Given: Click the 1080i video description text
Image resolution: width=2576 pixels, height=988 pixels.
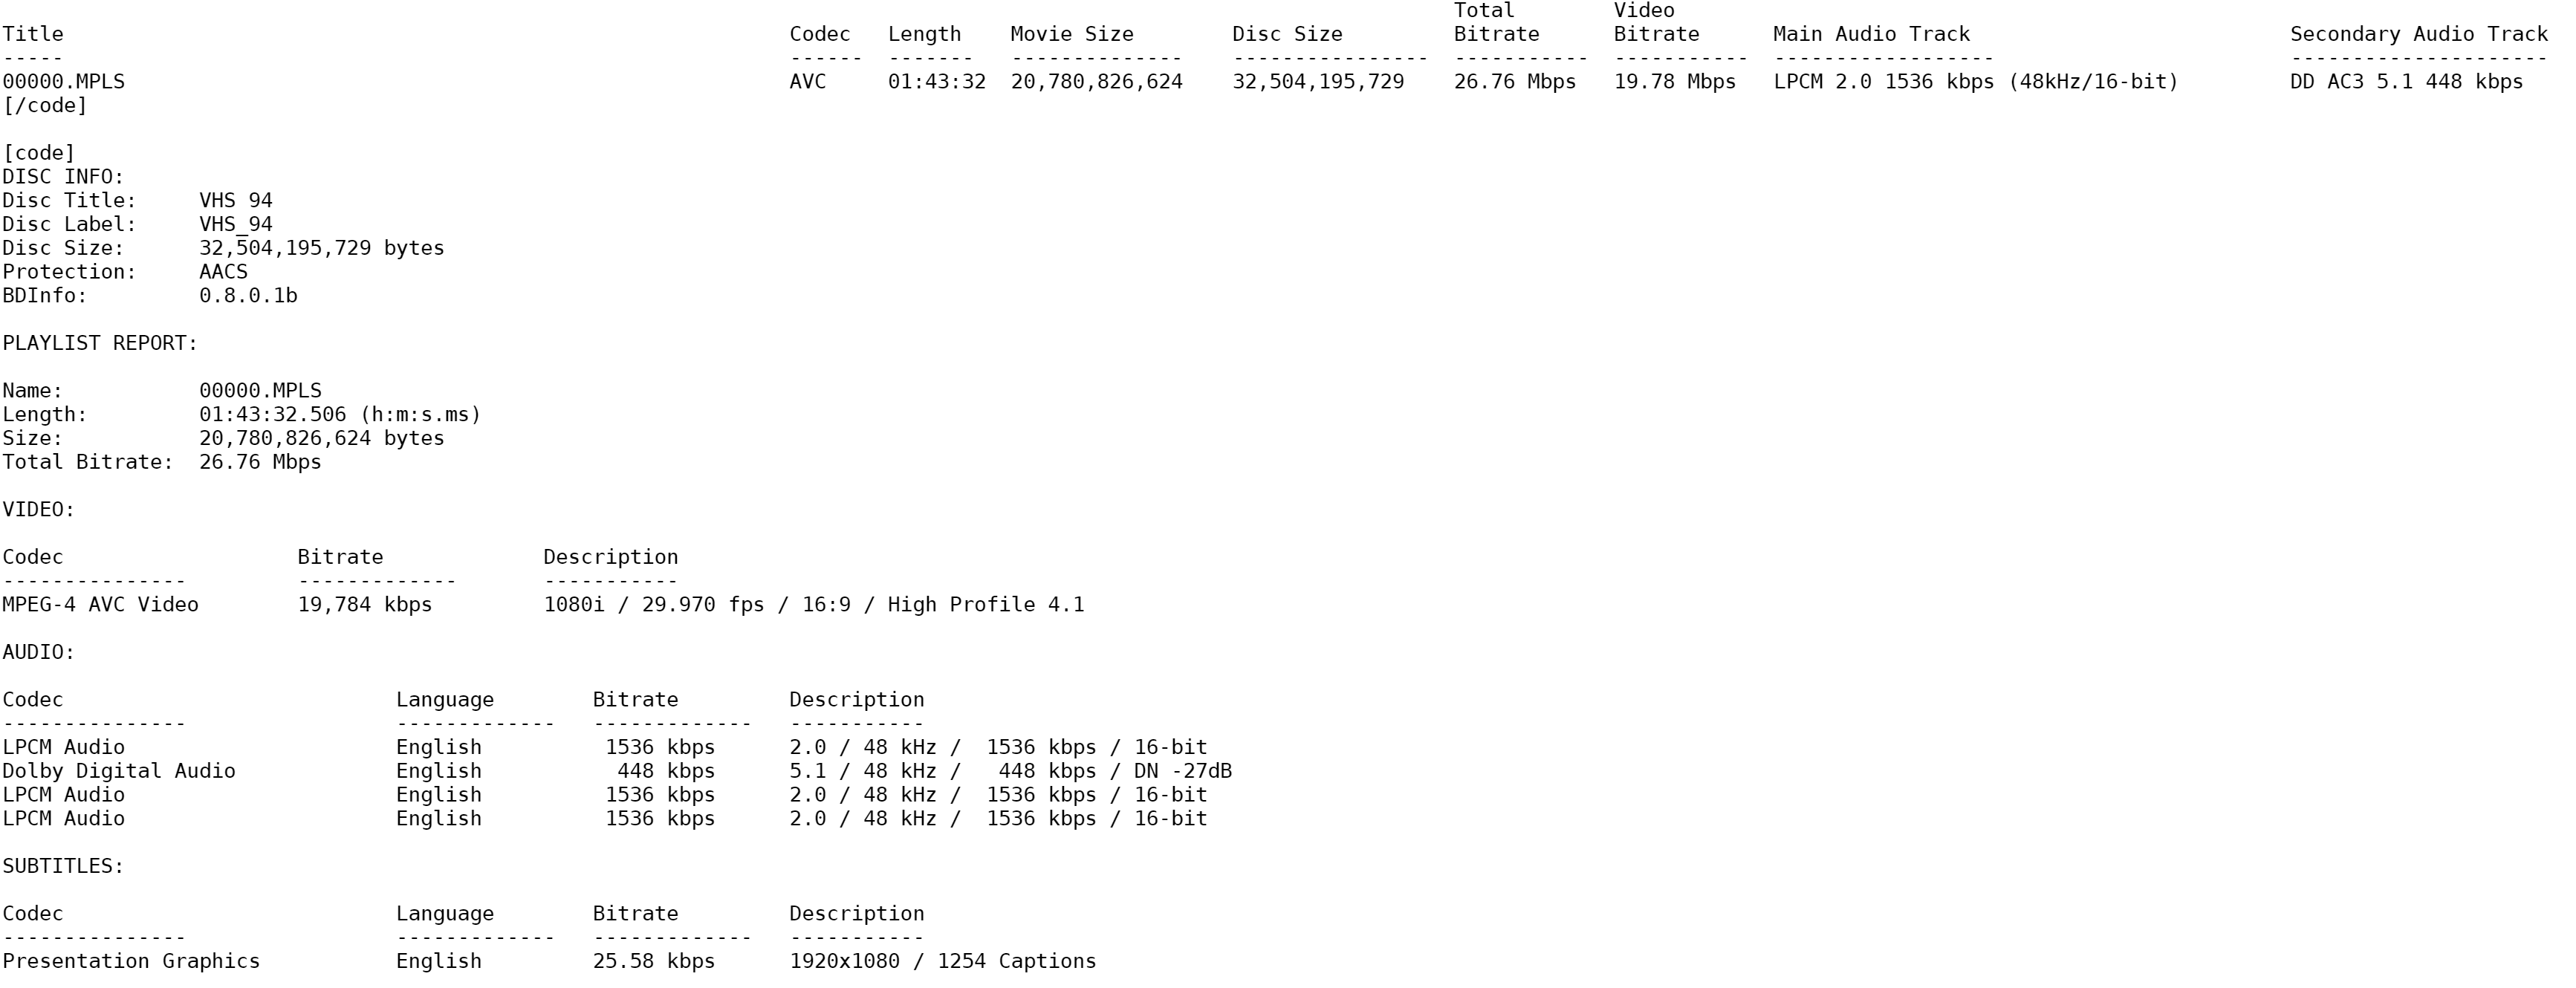Looking at the screenshot, I should (813, 605).
